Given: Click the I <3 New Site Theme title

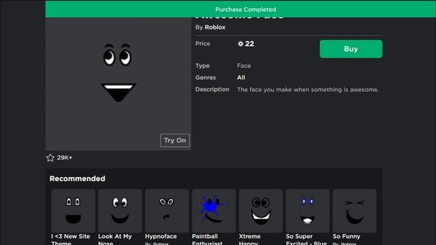Looking at the screenshot, I should (71, 240).
